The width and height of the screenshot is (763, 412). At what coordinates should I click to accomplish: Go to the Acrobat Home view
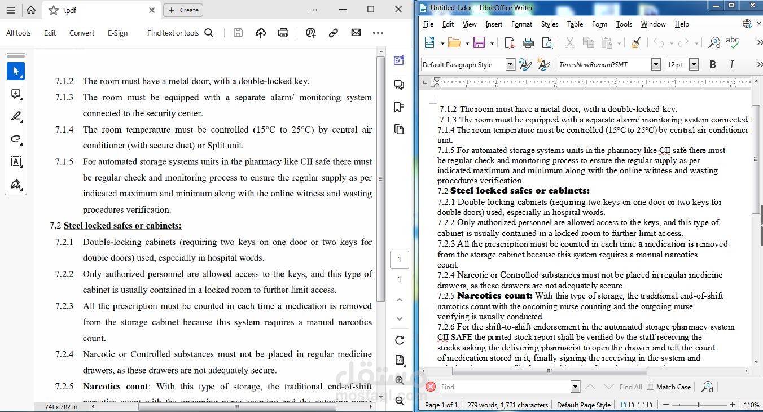click(x=31, y=10)
